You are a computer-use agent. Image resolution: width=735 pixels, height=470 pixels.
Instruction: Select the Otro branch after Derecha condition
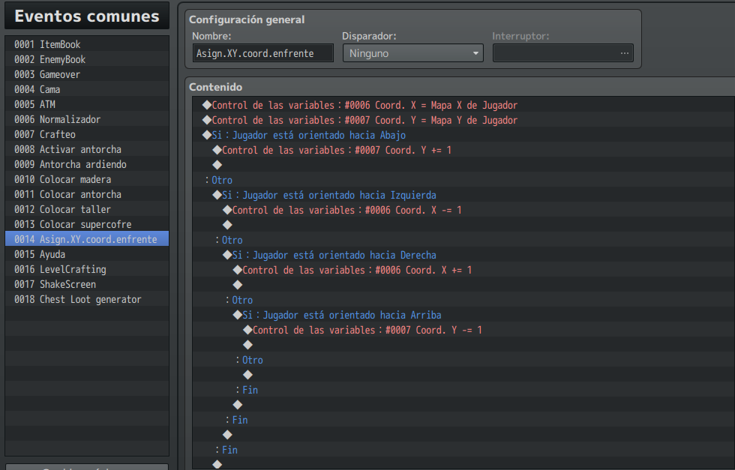(463, 300)
